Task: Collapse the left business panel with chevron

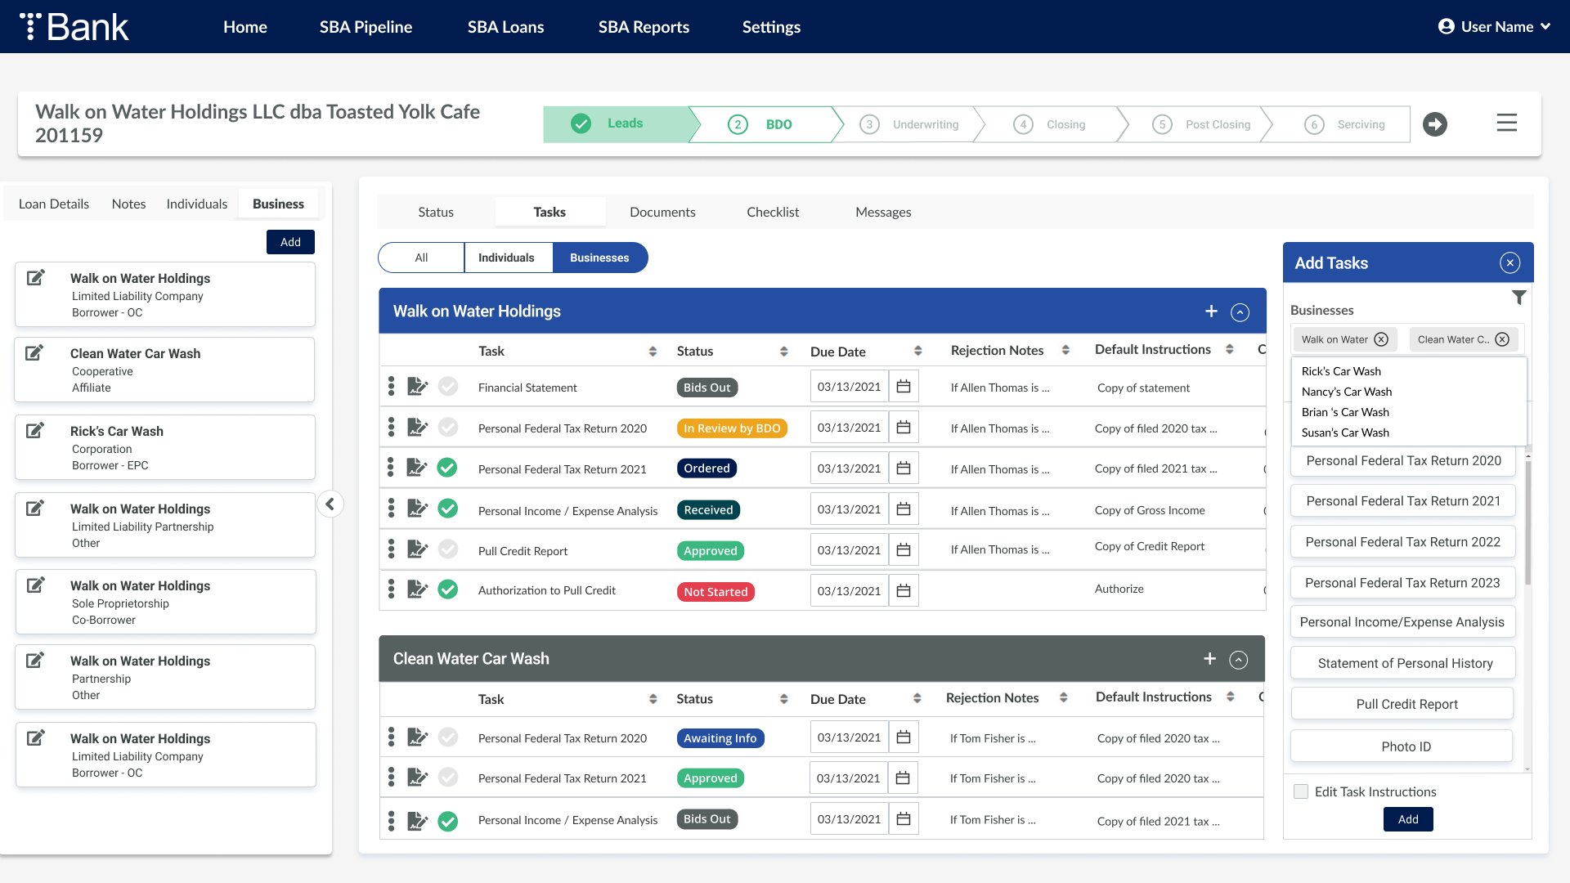Action: [330, 504]
